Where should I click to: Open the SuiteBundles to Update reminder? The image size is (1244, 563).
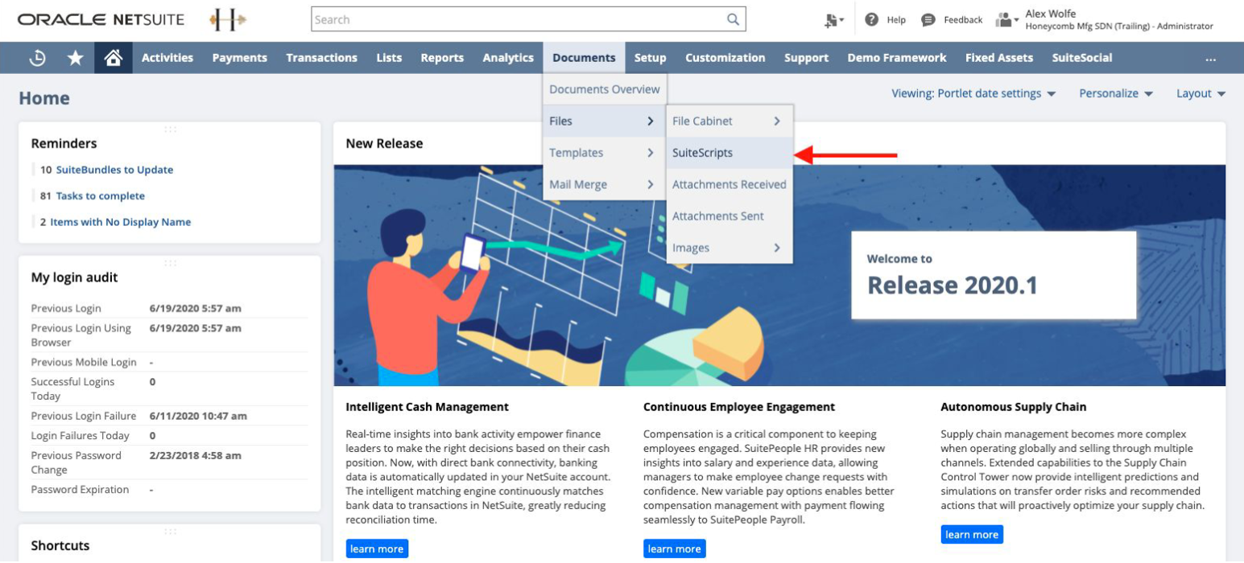114,170
